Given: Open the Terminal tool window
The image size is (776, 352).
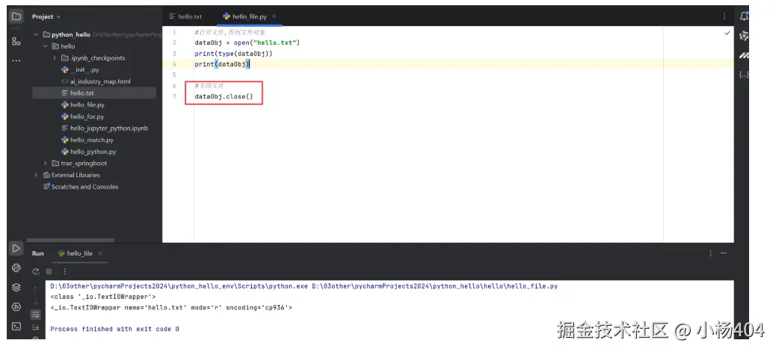Looking at the screenshot, I should click(x=16, y=327).
